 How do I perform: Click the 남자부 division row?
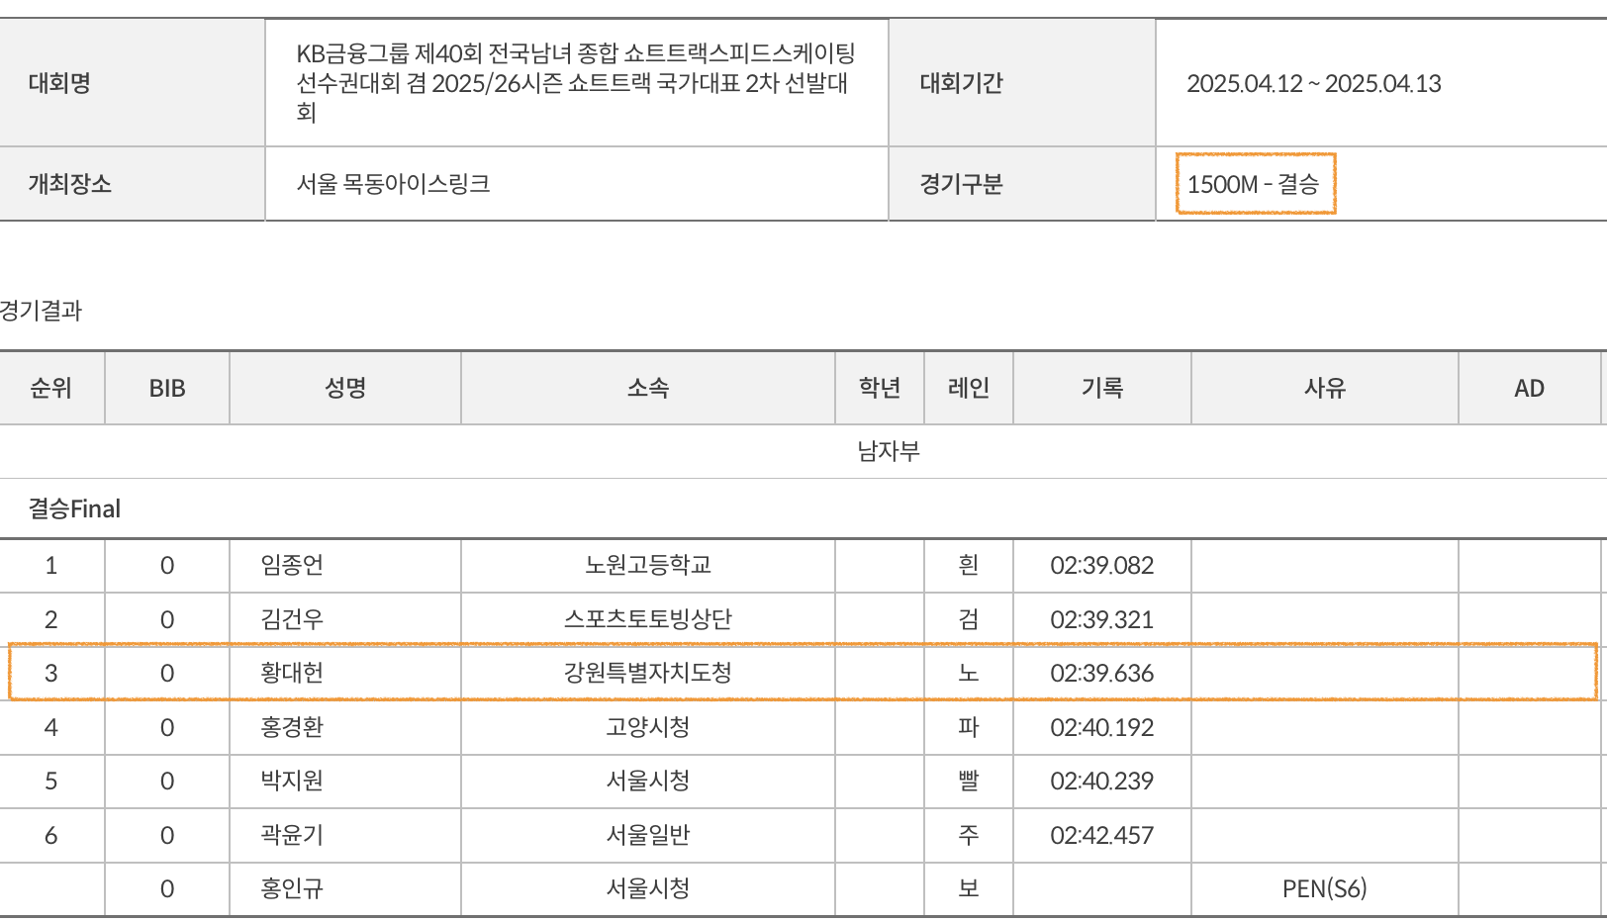(888, 451)
